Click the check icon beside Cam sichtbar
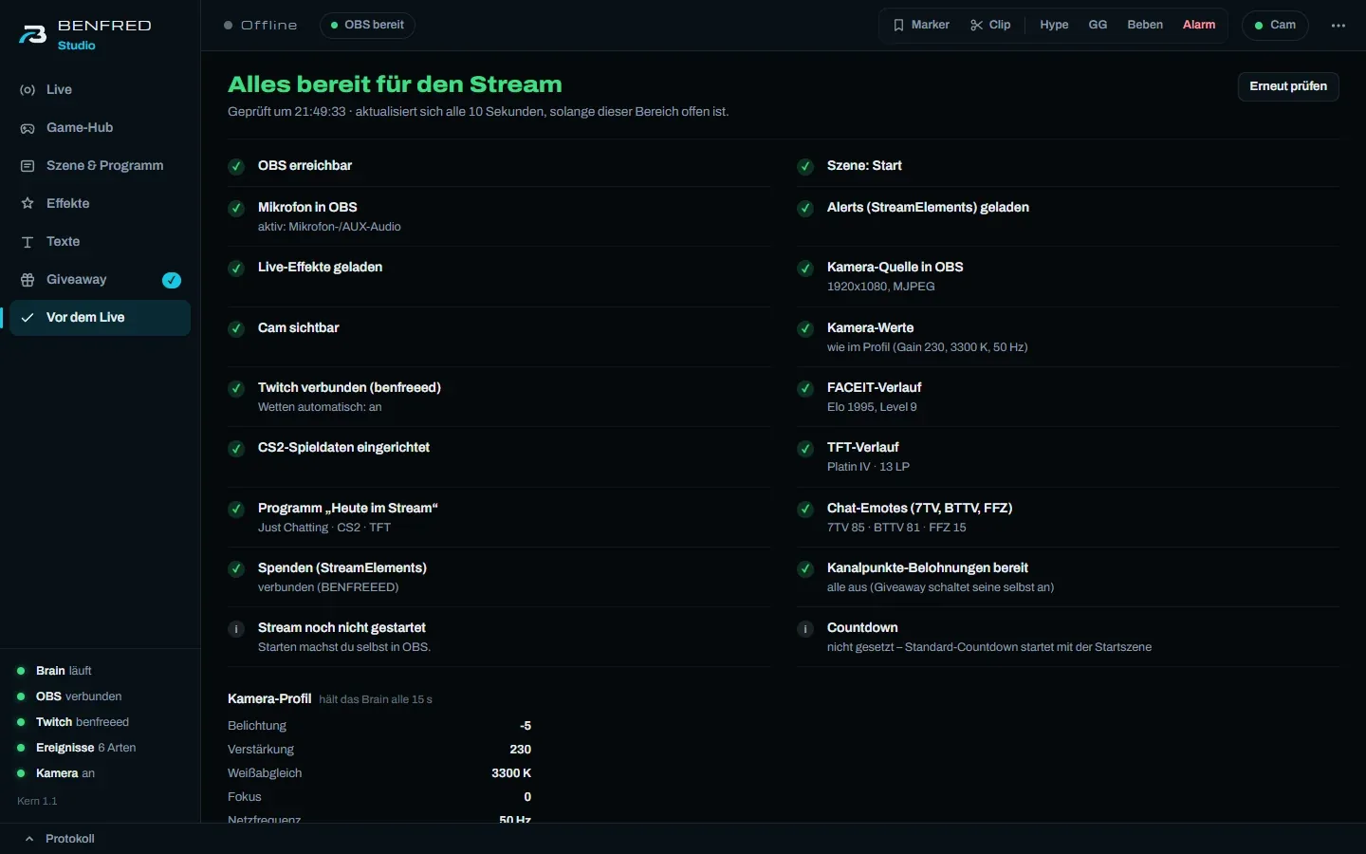1366x854 pixels. (236, 329)
